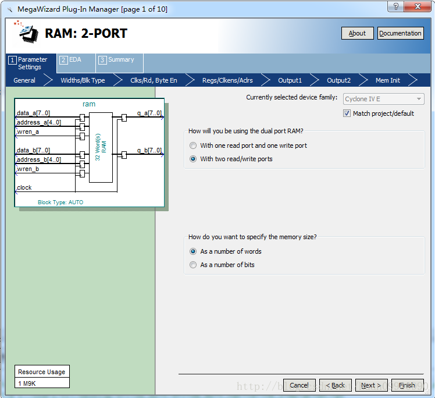This screenshot has width=435, height=398.
Task: Click the Finish button
Action: [x=408, y=385]
